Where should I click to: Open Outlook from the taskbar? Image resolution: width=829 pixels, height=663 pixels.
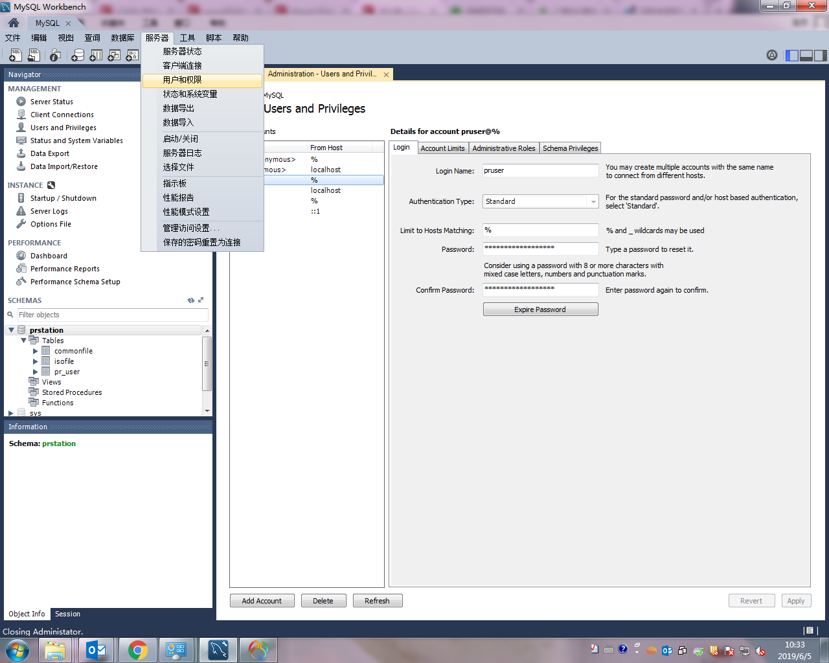tap(97, 650)
